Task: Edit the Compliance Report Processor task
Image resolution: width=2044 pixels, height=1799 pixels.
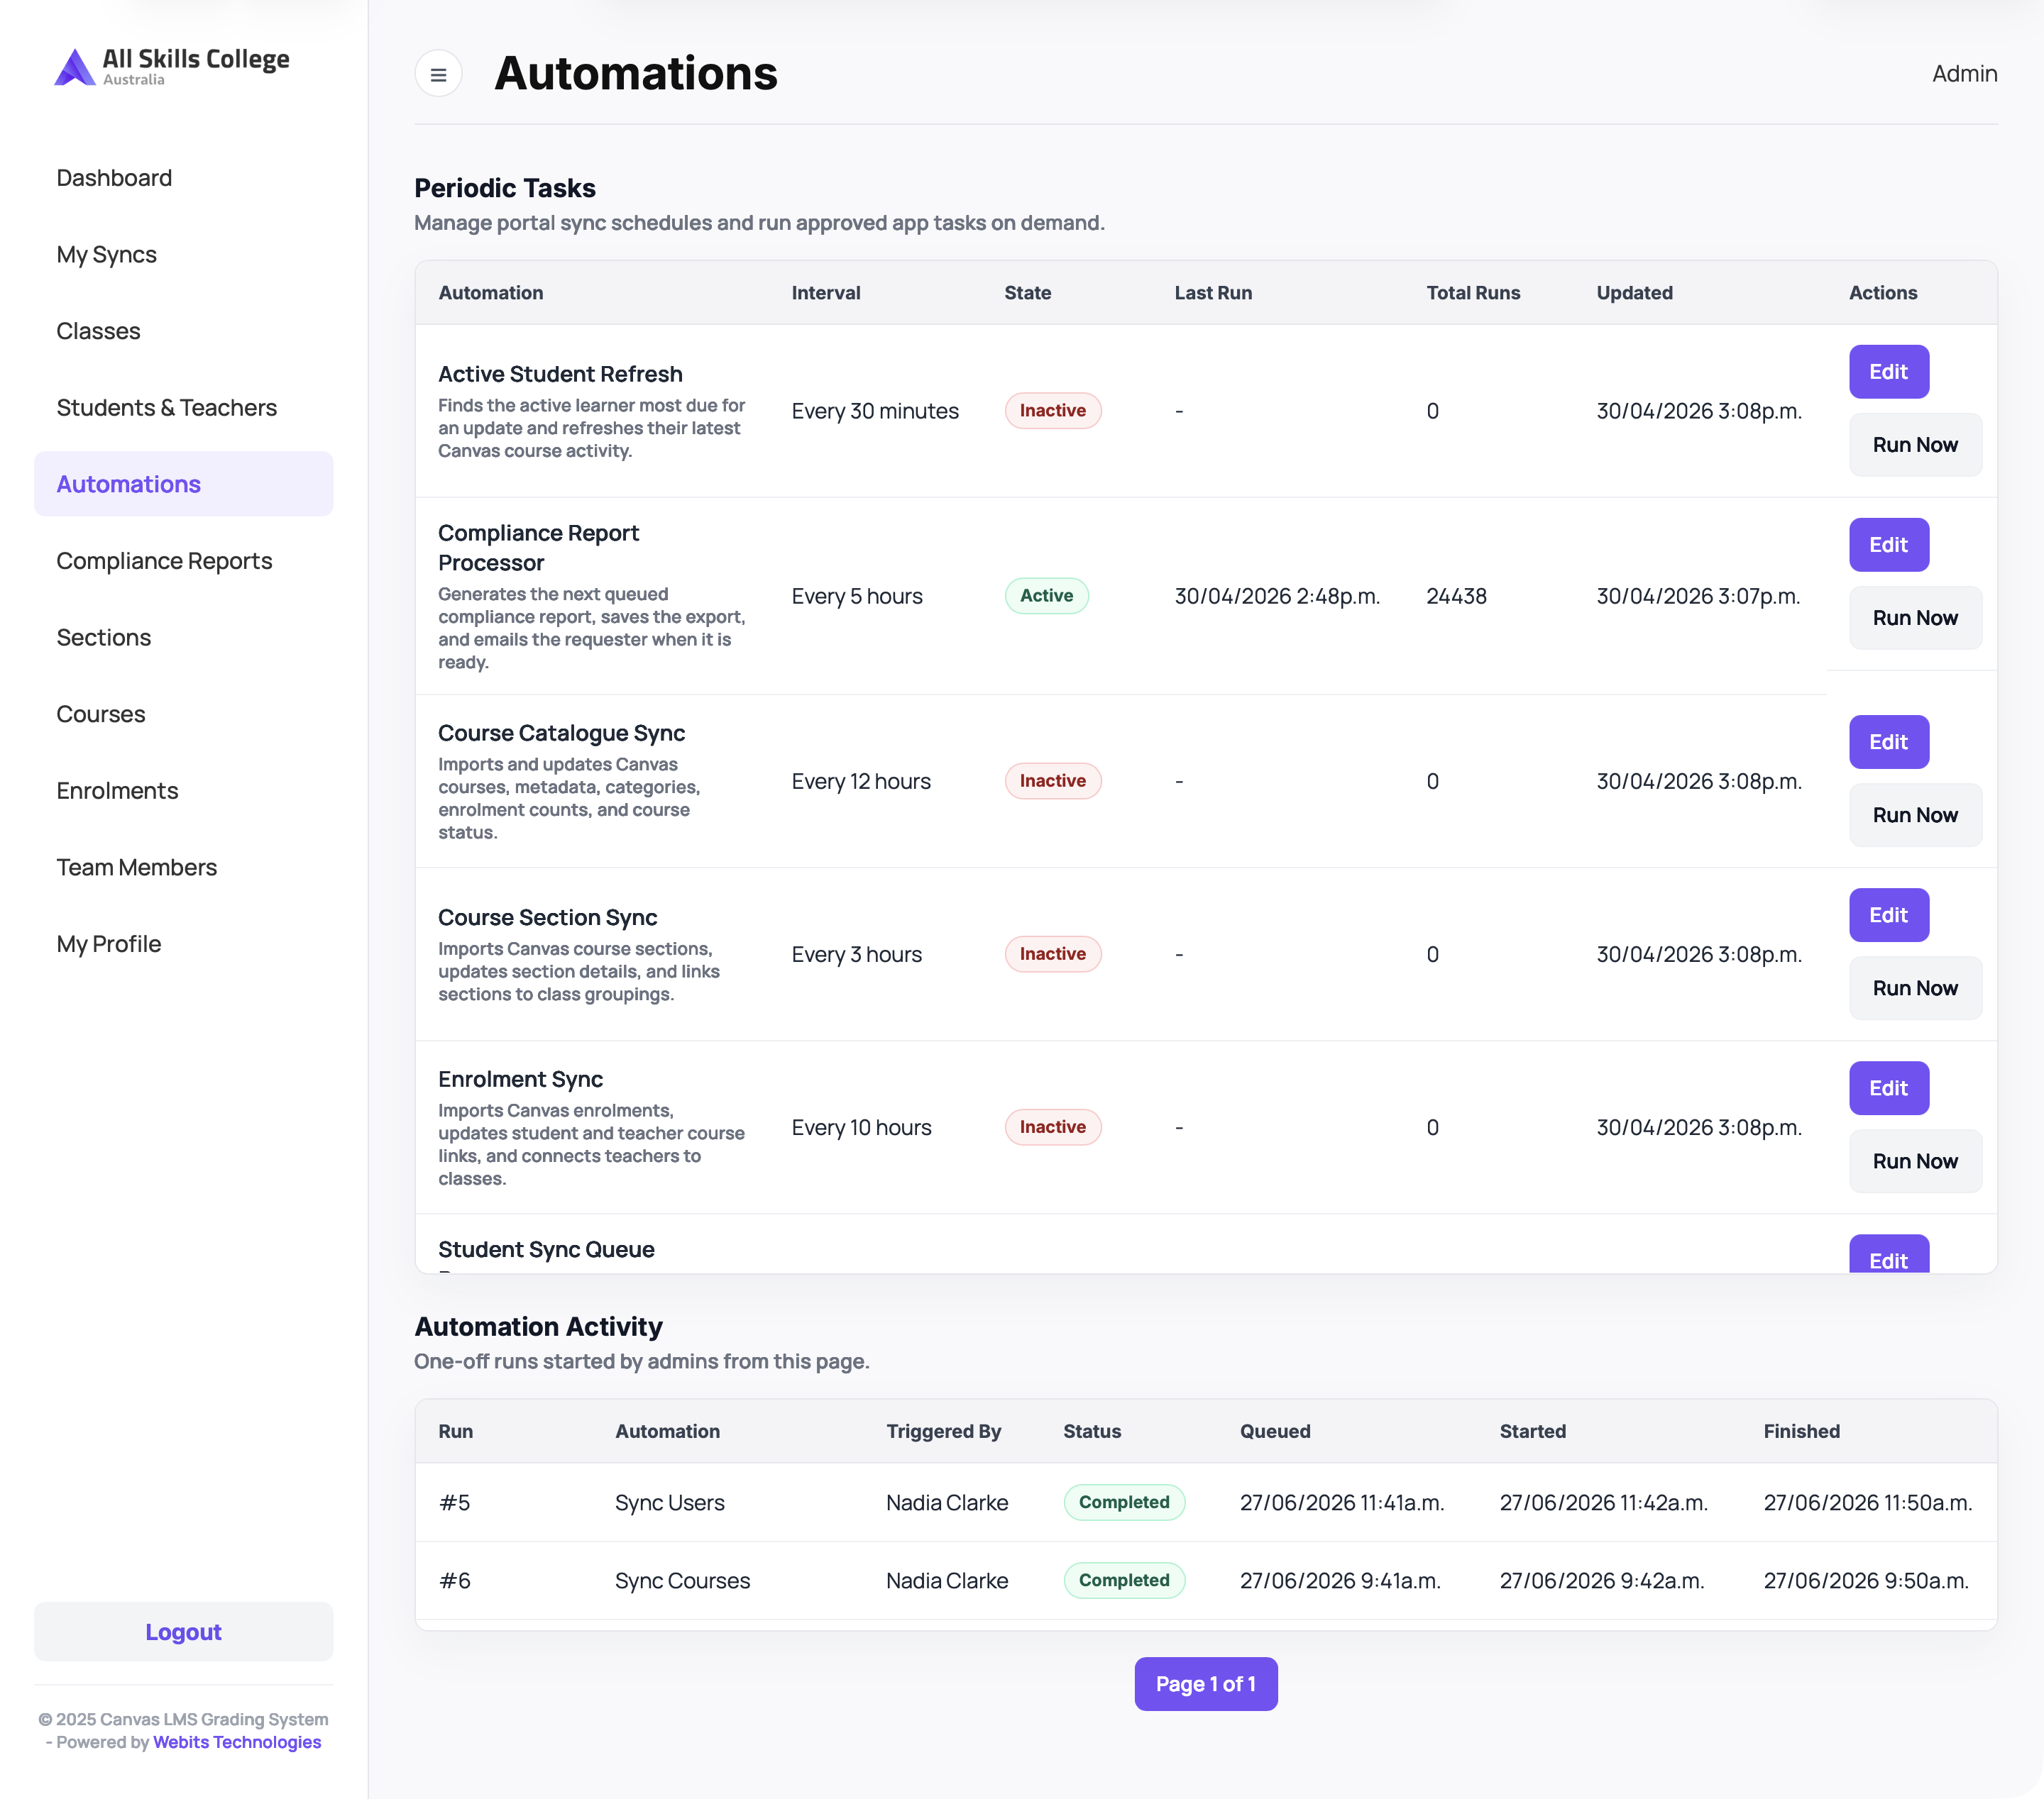Action: pos(1888,545)
